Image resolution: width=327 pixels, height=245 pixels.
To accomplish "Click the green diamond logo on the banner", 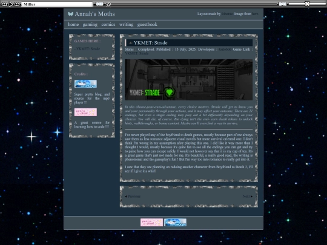I will pyautogui.click(x=169, y=93).
